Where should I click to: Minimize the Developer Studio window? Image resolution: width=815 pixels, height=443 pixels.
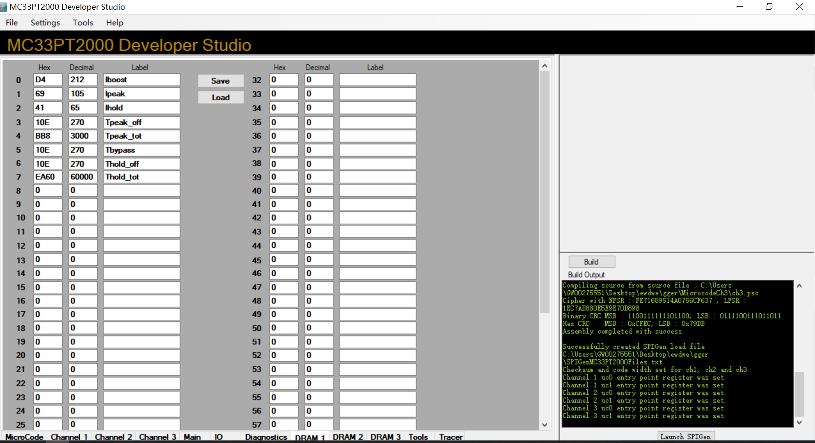tap(740, 7)
